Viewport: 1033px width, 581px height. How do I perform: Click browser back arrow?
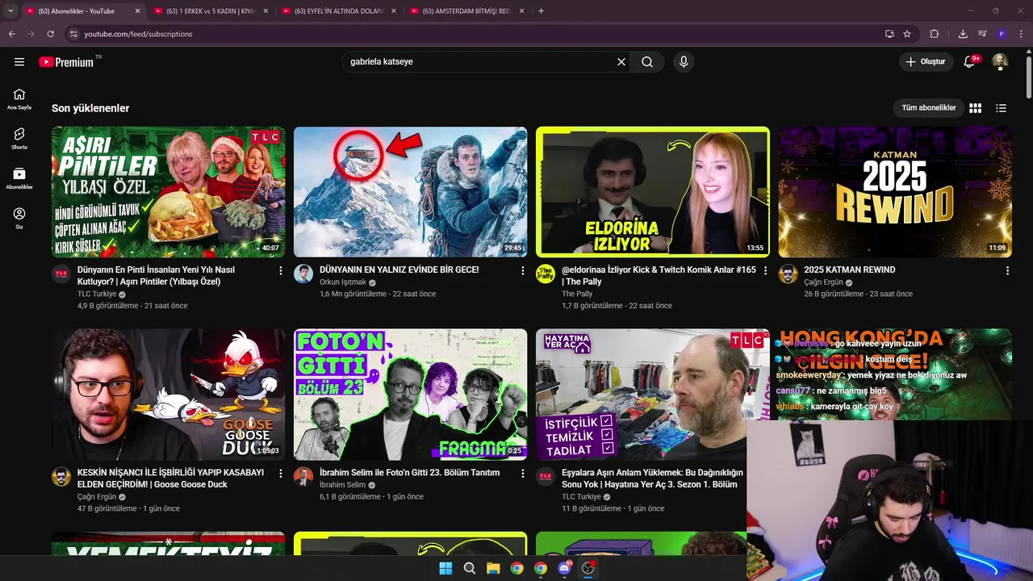11,34
